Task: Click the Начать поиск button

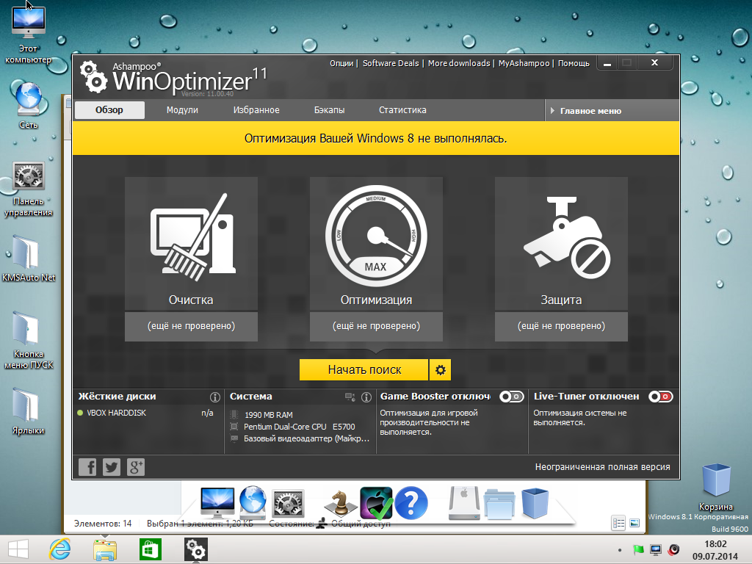Action: (x=364, y=370)
